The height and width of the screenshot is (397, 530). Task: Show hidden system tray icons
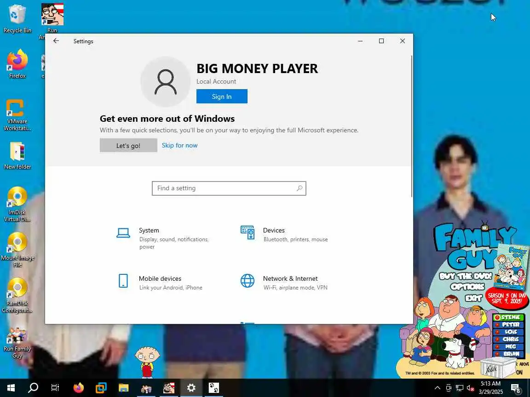click(x=438, y=388)
